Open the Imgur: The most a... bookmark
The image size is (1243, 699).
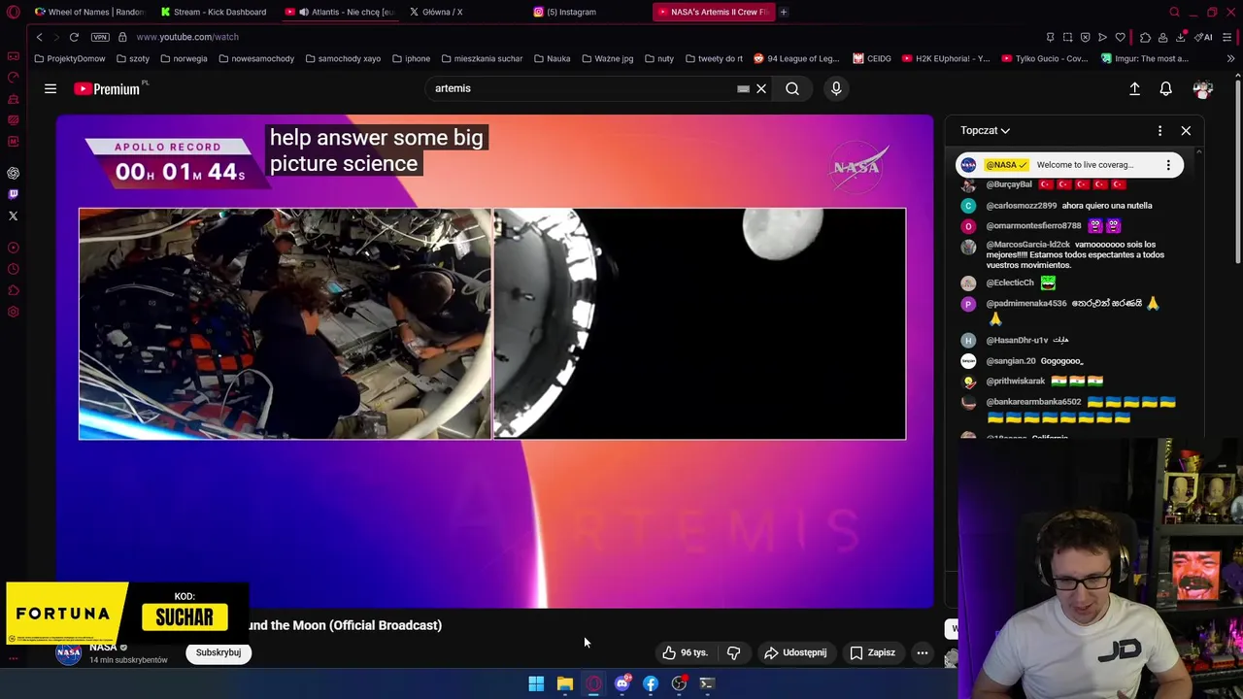(x=1144, y=58)
